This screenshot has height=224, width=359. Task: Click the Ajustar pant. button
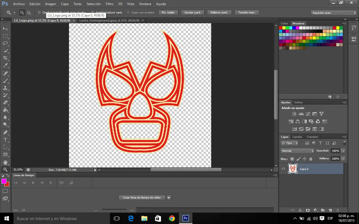[x=192, y=13]
